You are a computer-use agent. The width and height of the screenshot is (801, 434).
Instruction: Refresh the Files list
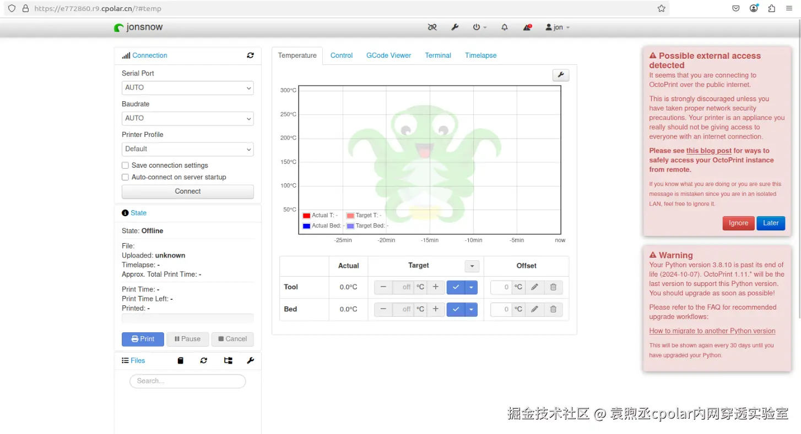click(204, 361)
